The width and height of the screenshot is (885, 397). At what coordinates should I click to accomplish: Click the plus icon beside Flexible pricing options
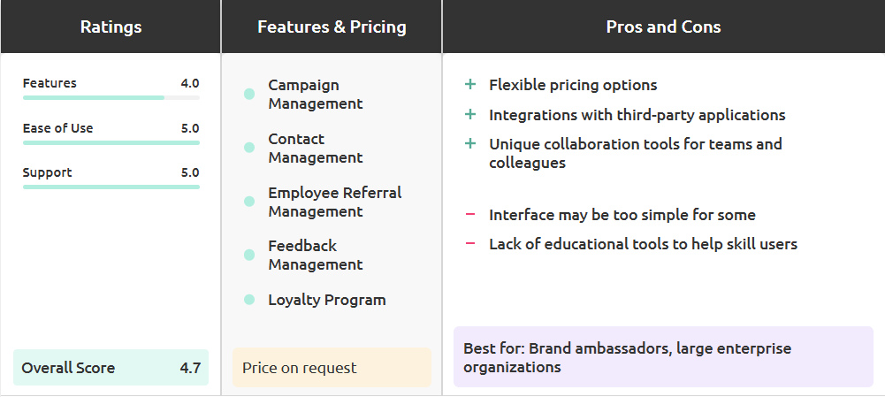pyautogui.click(x=469, y=85)
